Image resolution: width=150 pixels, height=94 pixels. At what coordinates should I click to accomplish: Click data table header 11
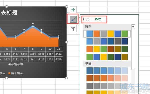click(x=58, y=49)
